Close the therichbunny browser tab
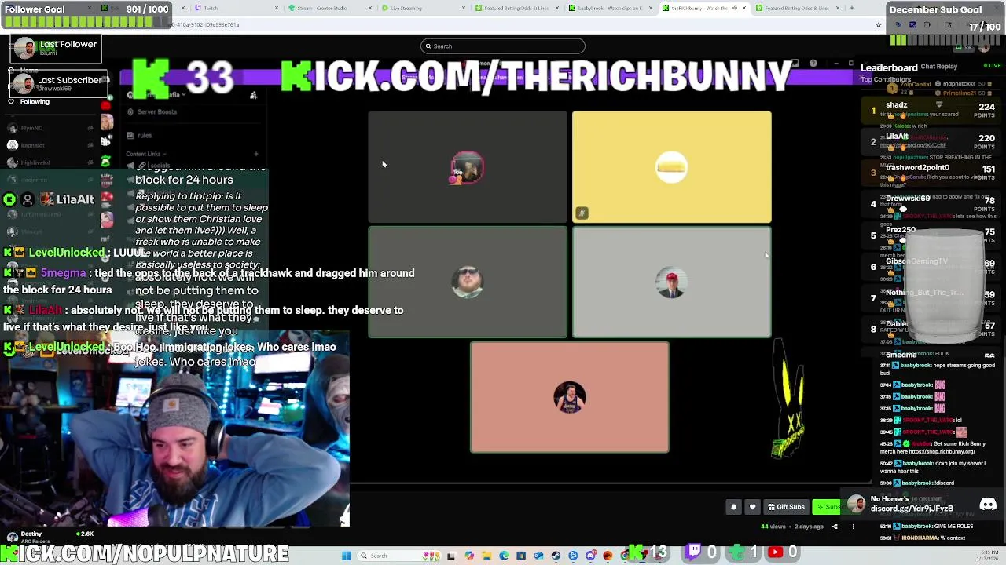This screenshot has height=565, width=1006. point(744,8)
